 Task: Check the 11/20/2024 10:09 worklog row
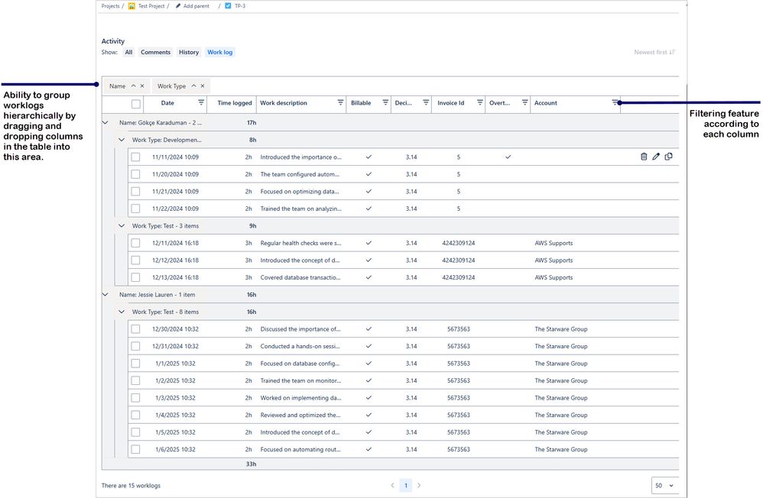135,174
